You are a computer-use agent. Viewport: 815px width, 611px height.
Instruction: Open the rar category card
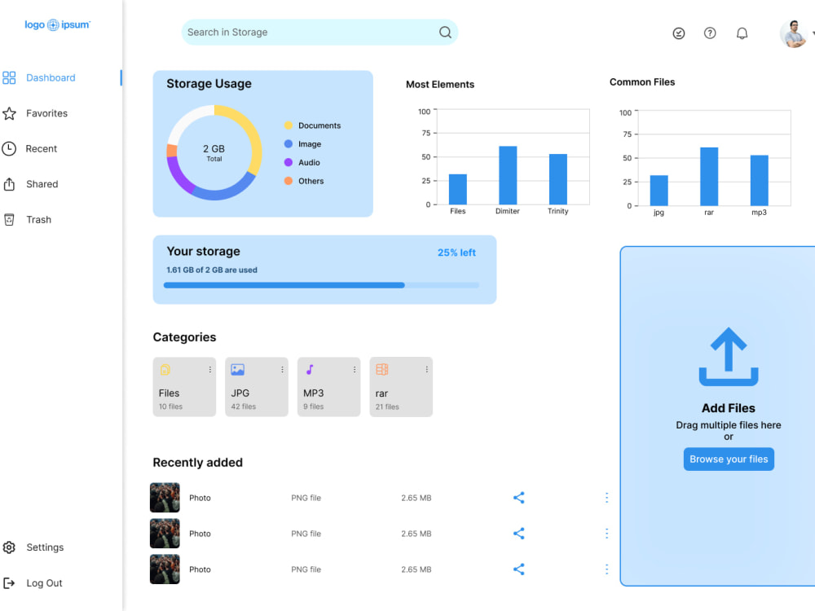(x=401, y=387)
